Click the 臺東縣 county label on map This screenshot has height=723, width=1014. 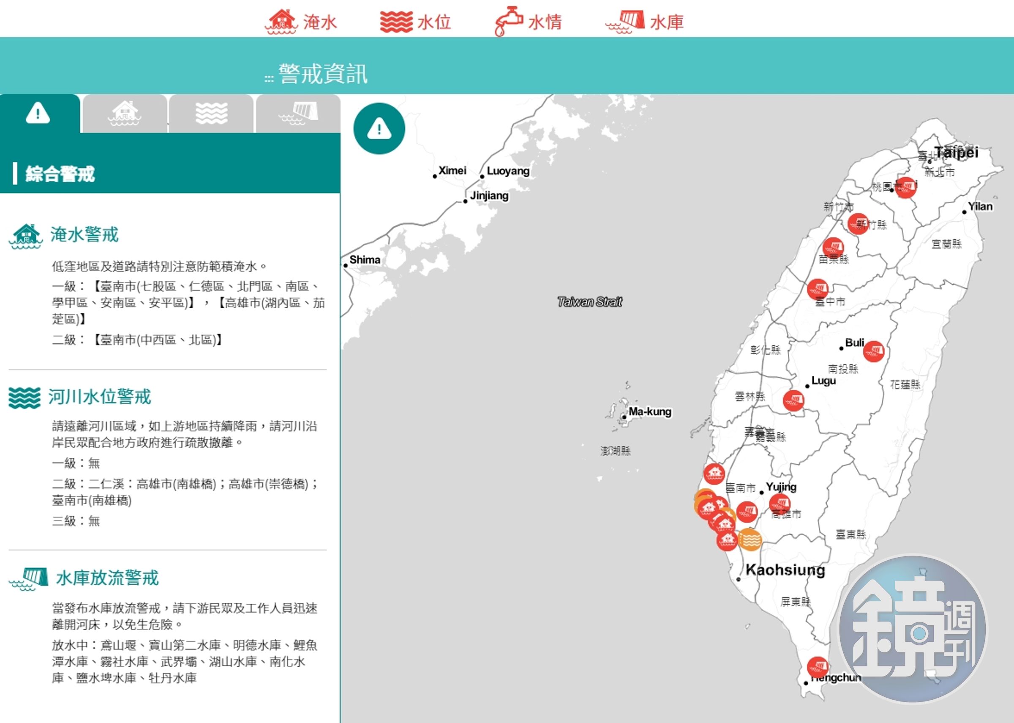tap(851, 534)
